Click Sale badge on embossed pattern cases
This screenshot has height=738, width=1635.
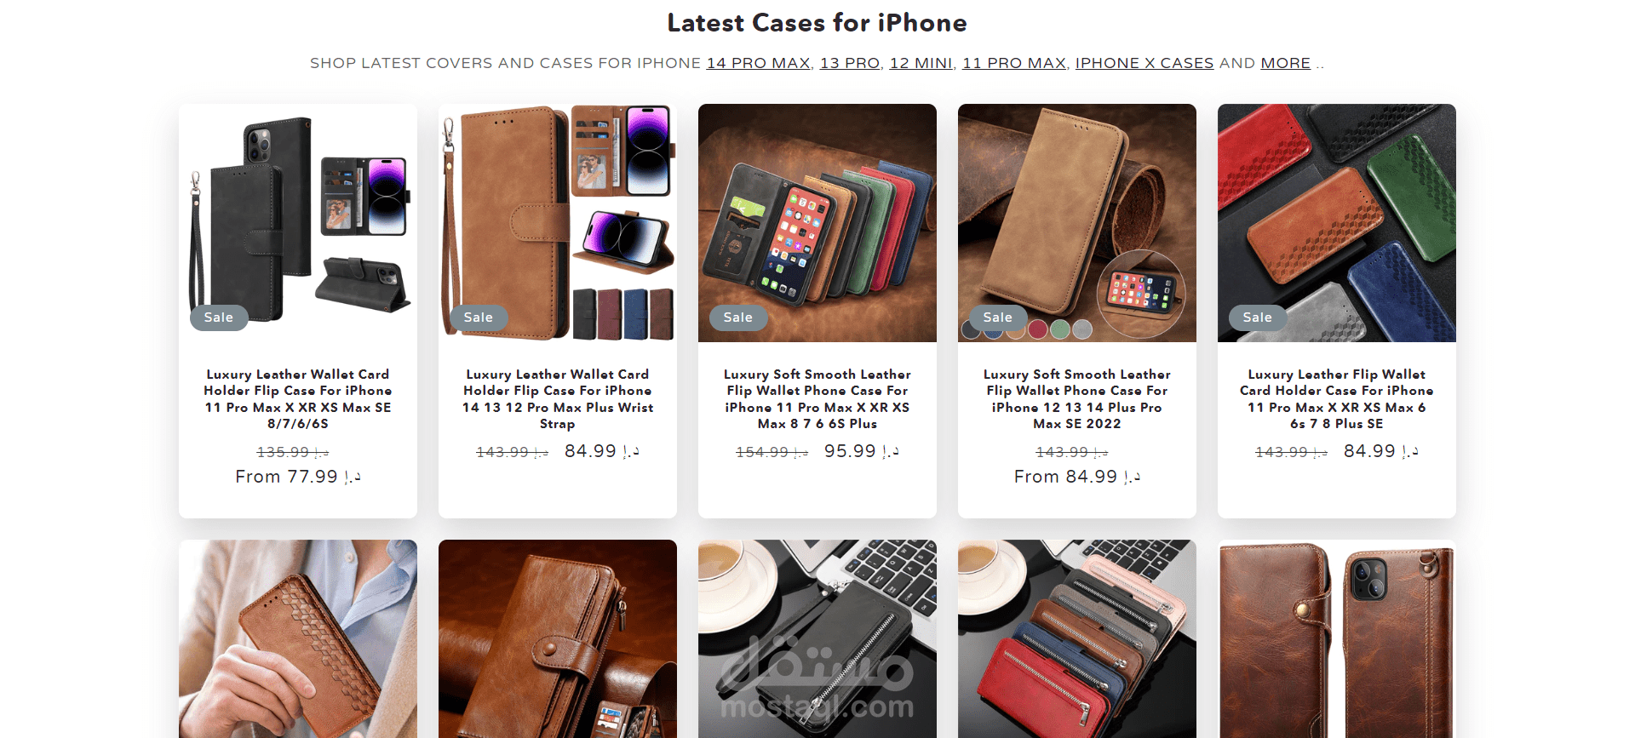pyautogui.click(x=1258, y=318)
